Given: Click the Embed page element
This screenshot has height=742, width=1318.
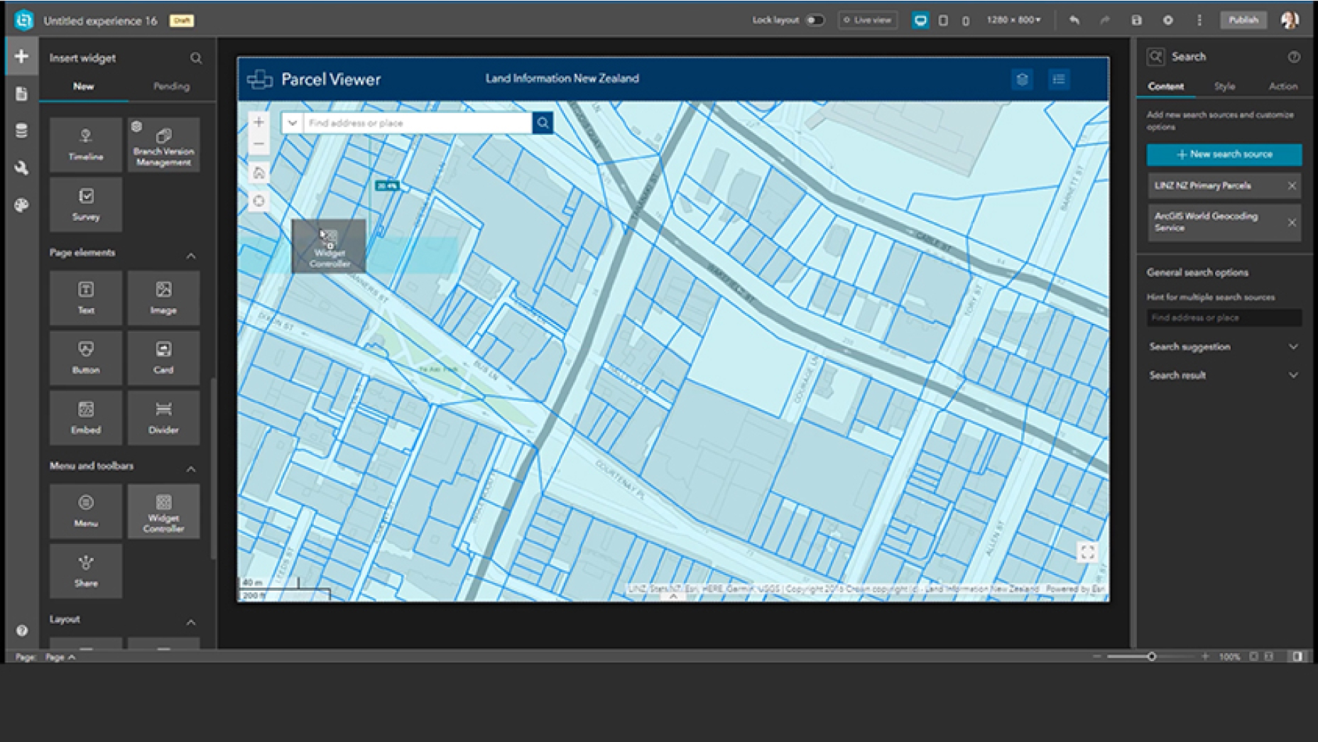Looking at the screenshot, I should tap(86, 417).
